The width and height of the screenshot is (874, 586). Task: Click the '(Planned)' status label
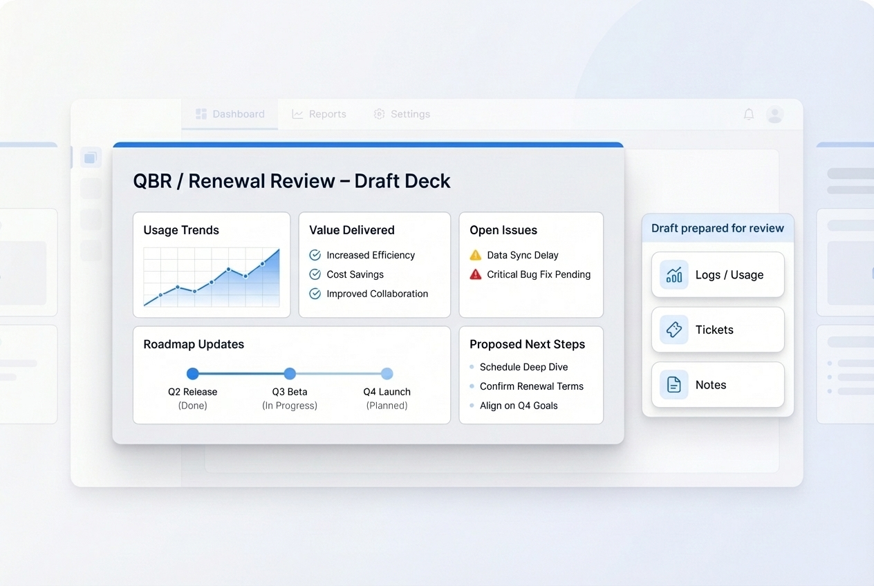pyautogui.click(x=387, y=406)
